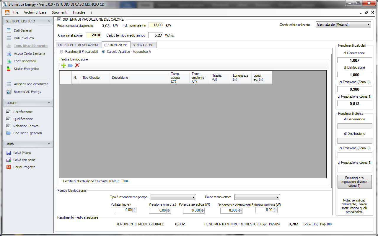Click user di Regolazione (Zona 1) field
The width and height of the screenshot is (378, 236).
(x=355, y=170)
